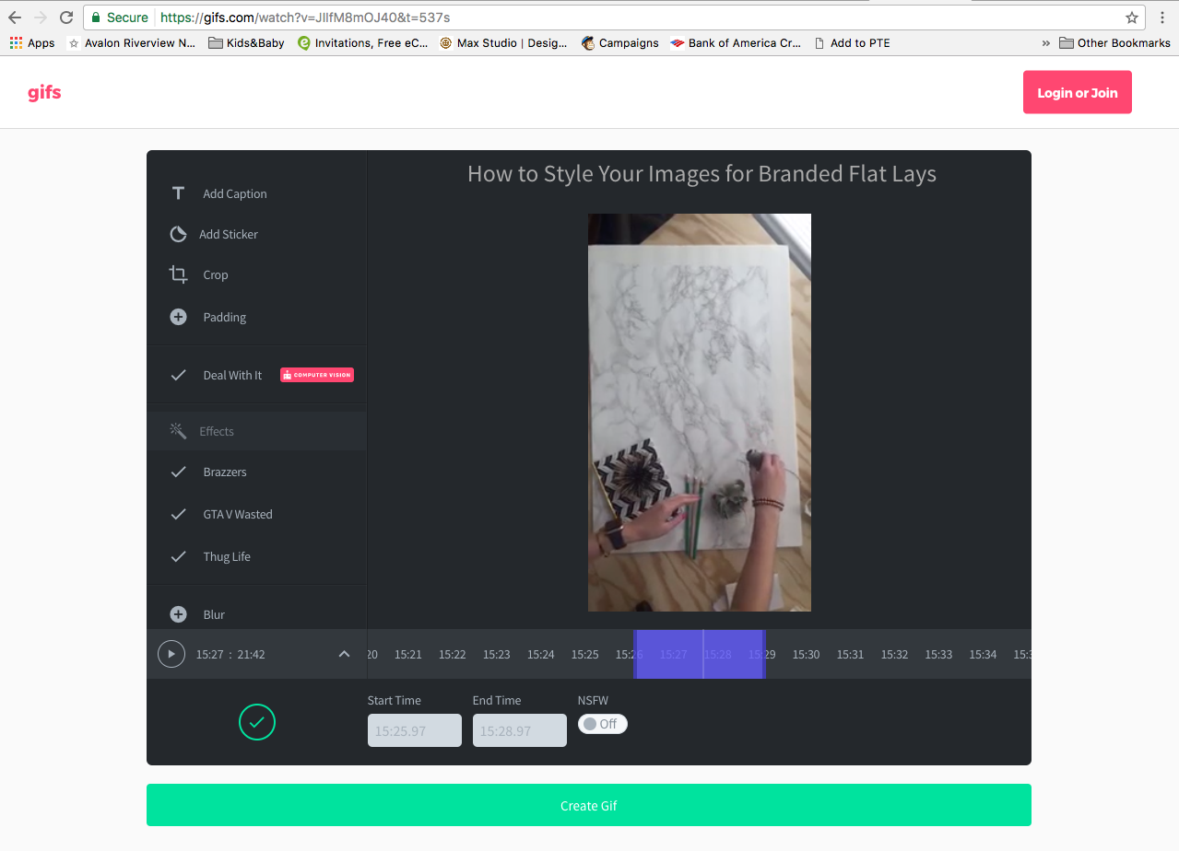The image size is (1179, 851).
Task: Click the Effects section header
Action: click(257, 431)
